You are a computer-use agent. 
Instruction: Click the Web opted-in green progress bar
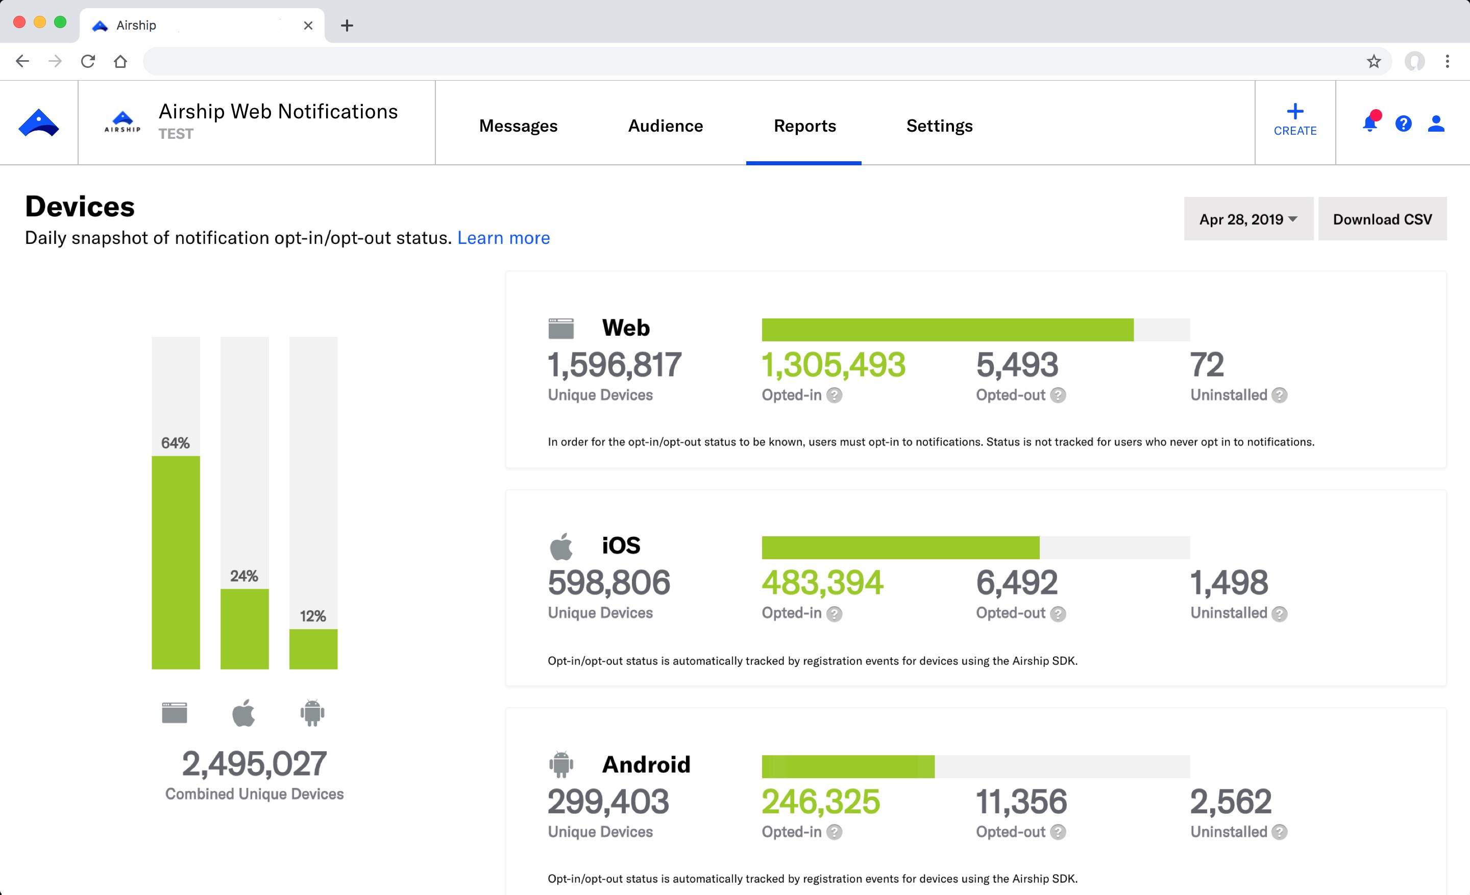point(947,330)
